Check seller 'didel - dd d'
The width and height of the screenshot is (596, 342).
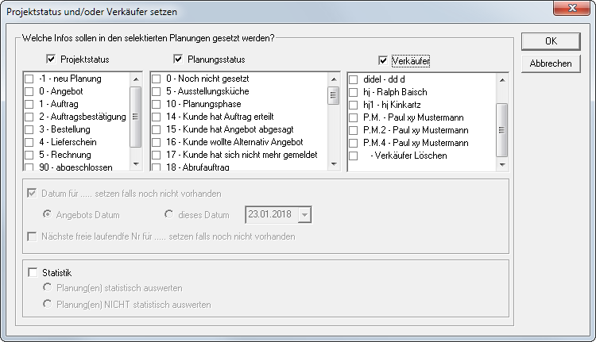[354, 79]
